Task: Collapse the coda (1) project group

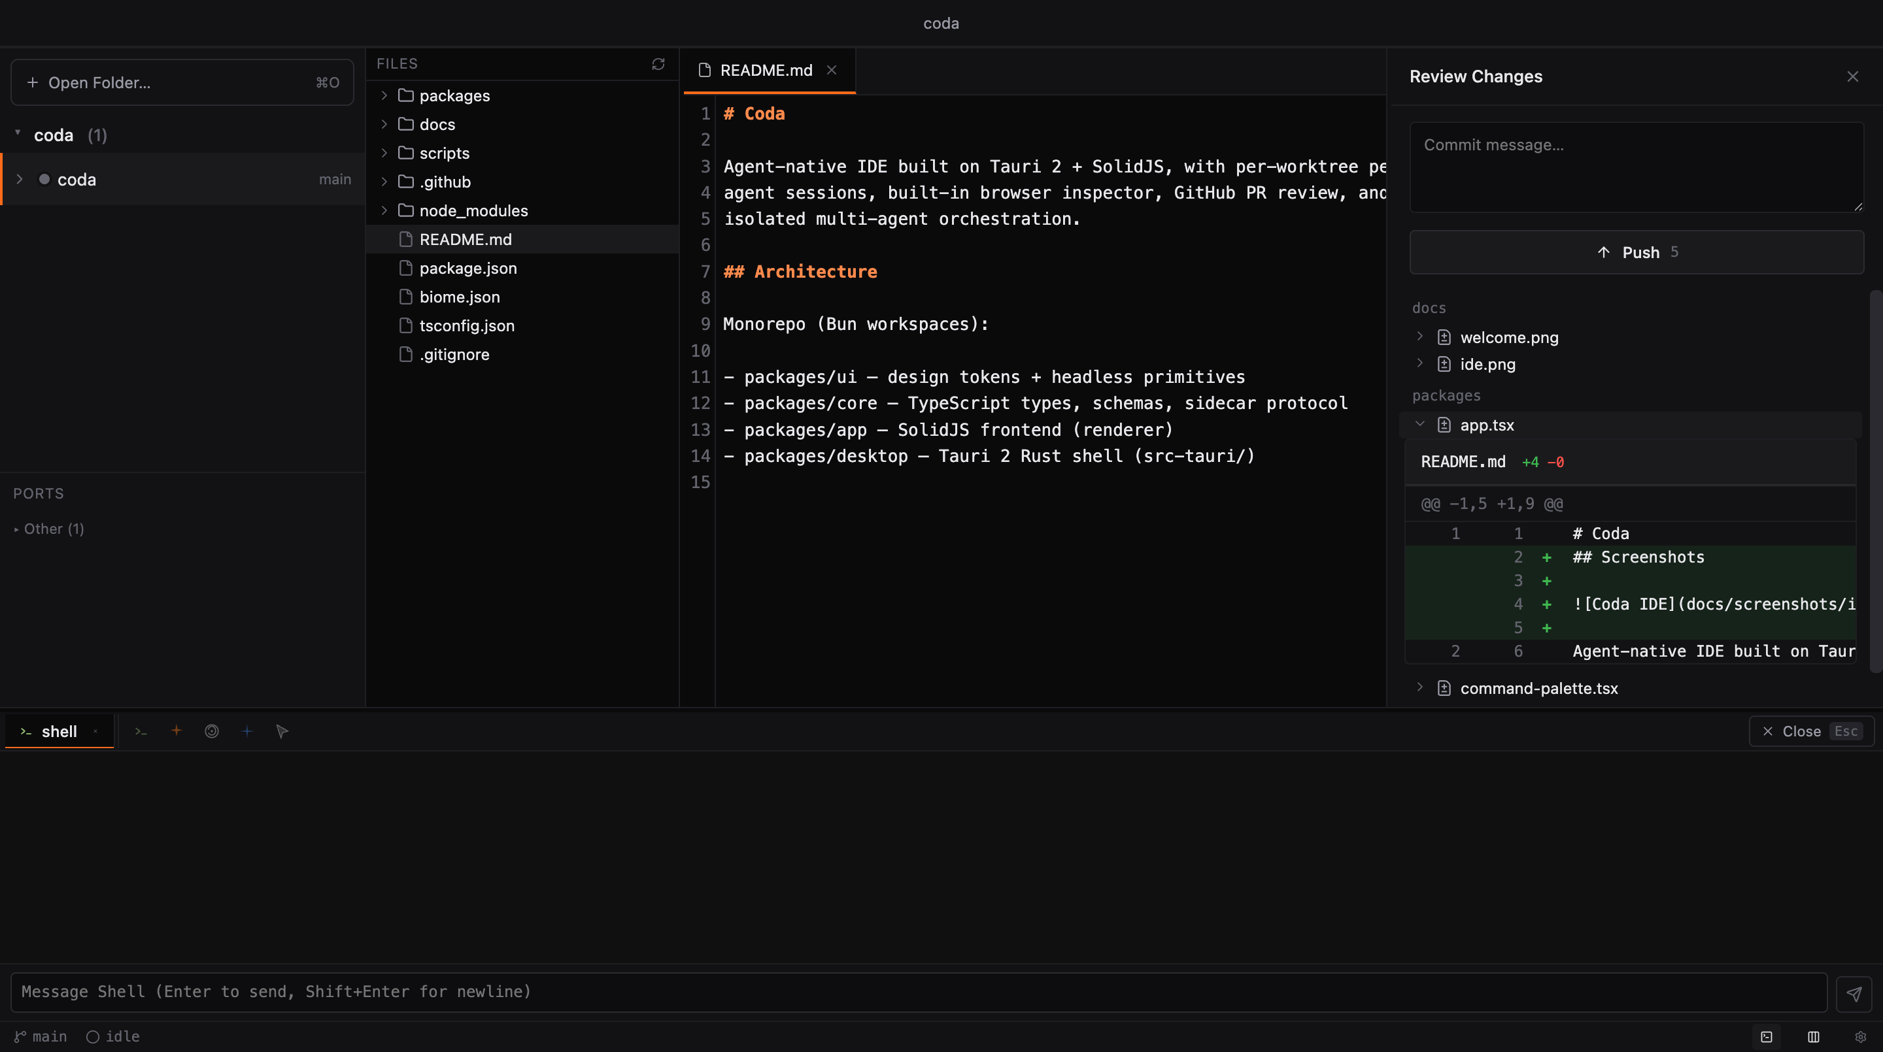Action: pos(18,133)
